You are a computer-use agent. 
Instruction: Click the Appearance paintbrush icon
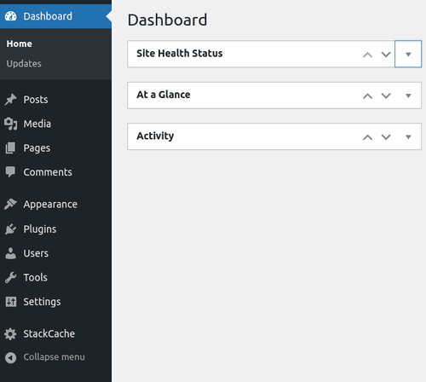pos(11,204)
